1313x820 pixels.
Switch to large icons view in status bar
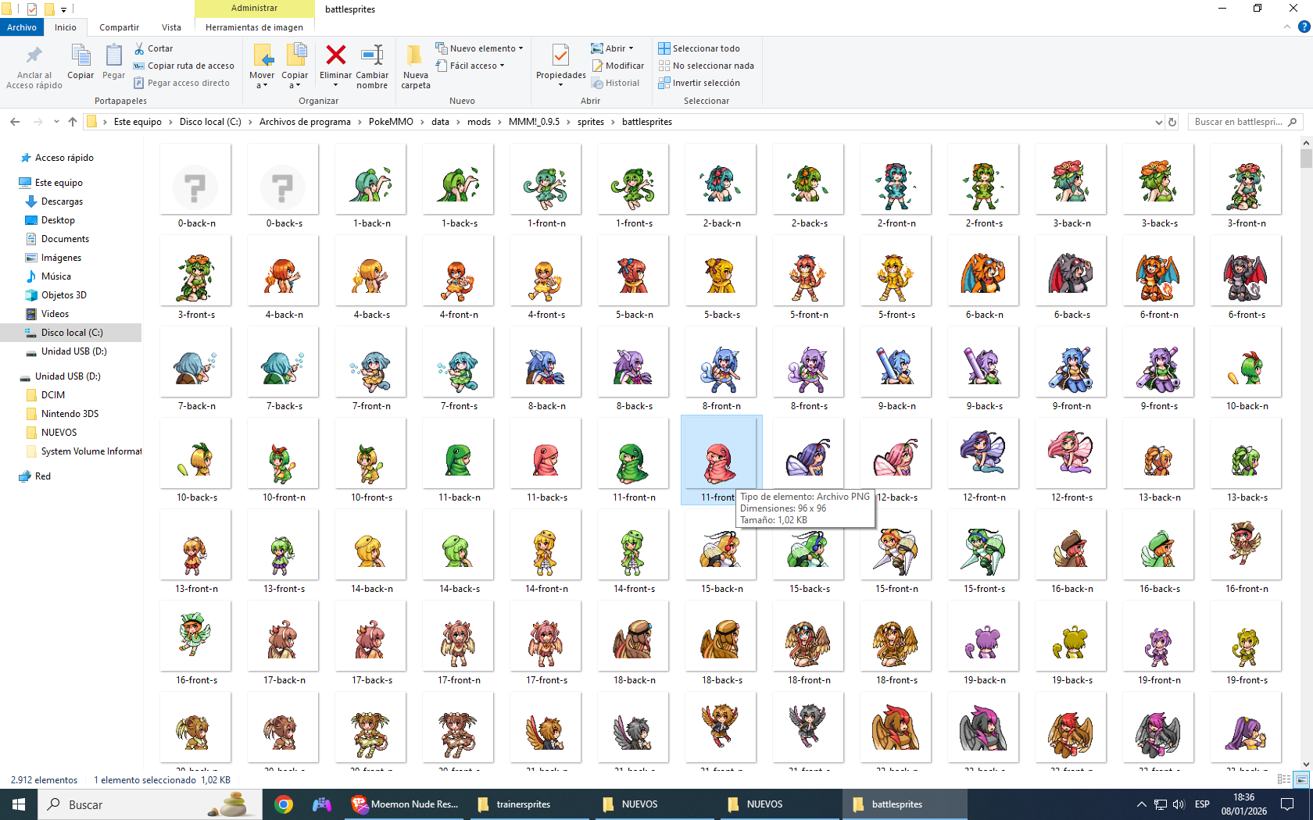coord(1301,779)
